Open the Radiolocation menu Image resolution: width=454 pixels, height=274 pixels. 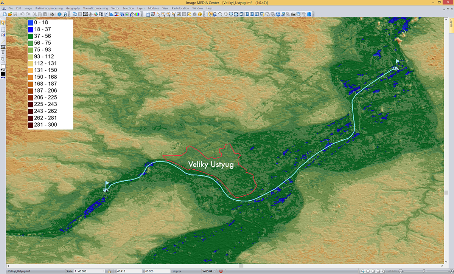tap(180, 8)
